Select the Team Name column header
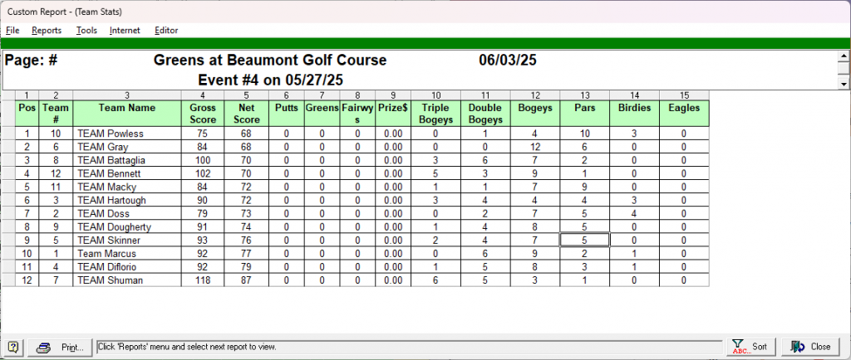The height and width of the screenshot is (360, 851). [126, 108]
